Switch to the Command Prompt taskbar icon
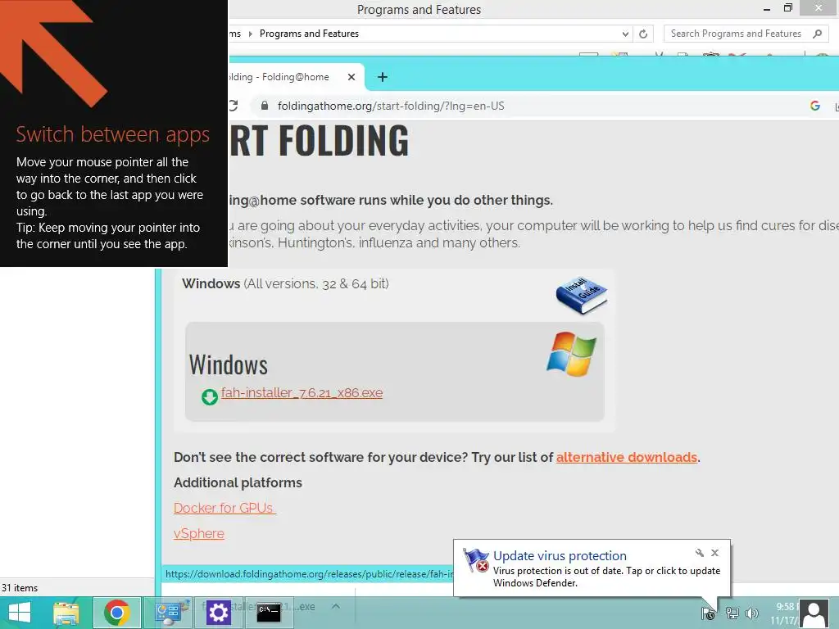This screenshot has width=839, height=629. point(269,613)
